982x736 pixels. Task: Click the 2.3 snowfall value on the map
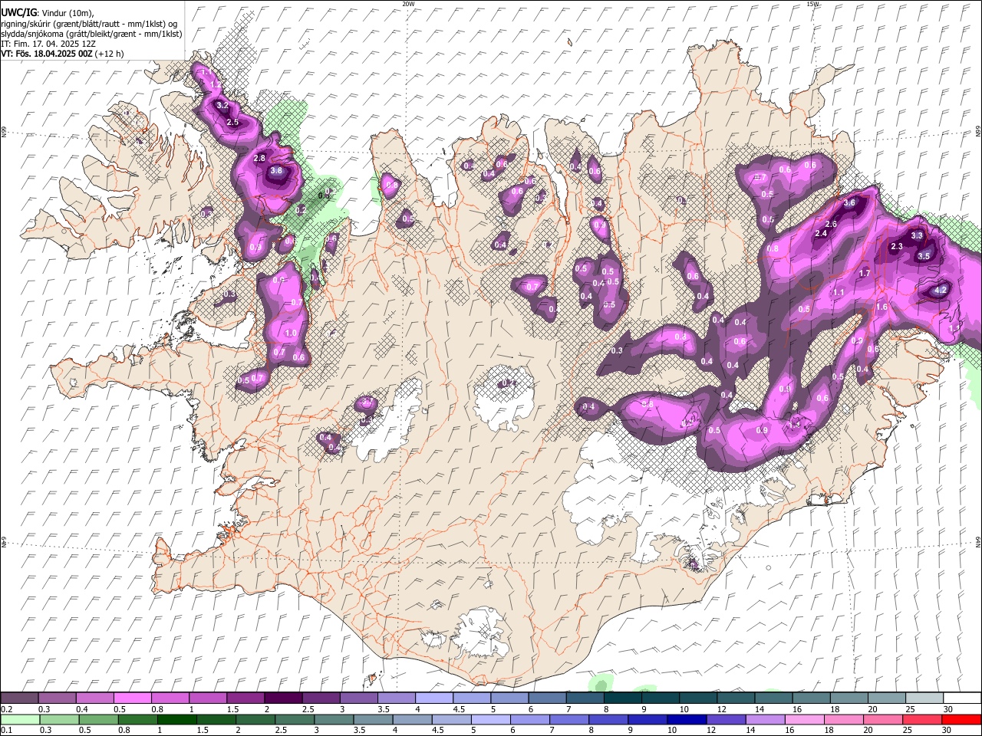point(897,247)
